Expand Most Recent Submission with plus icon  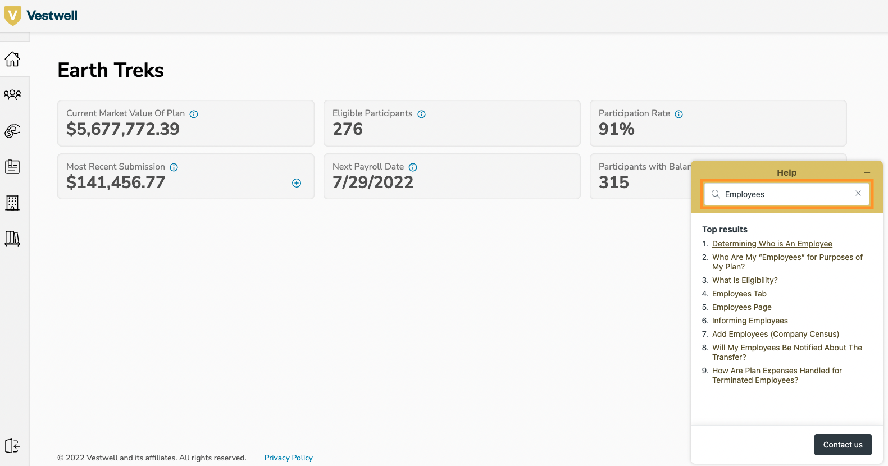297,183
